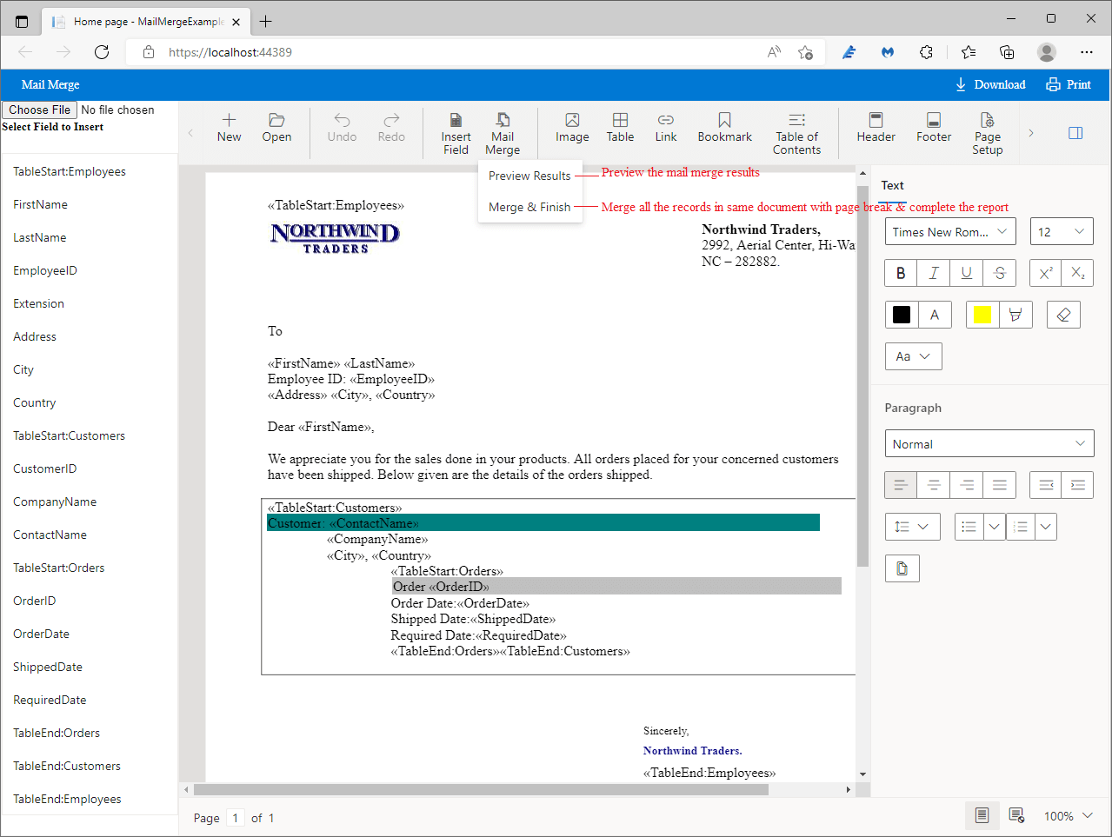Expand the Normal paragraph style dropdown
Viewport: 1112px width, 837px height.
(x=989, y=443)
